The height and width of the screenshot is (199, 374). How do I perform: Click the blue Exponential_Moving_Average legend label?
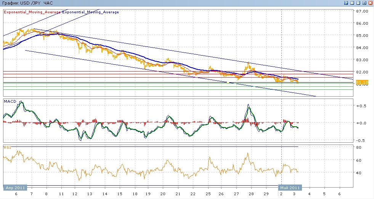click(90, 12)
